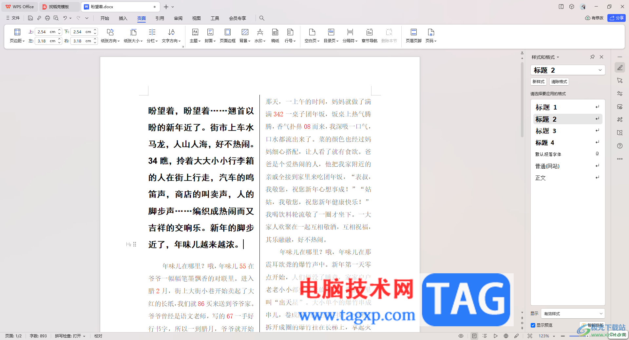Screen dimensions: 629x340
Task: Open the 找稻壳模板 title tab
Action: [59, 7]
